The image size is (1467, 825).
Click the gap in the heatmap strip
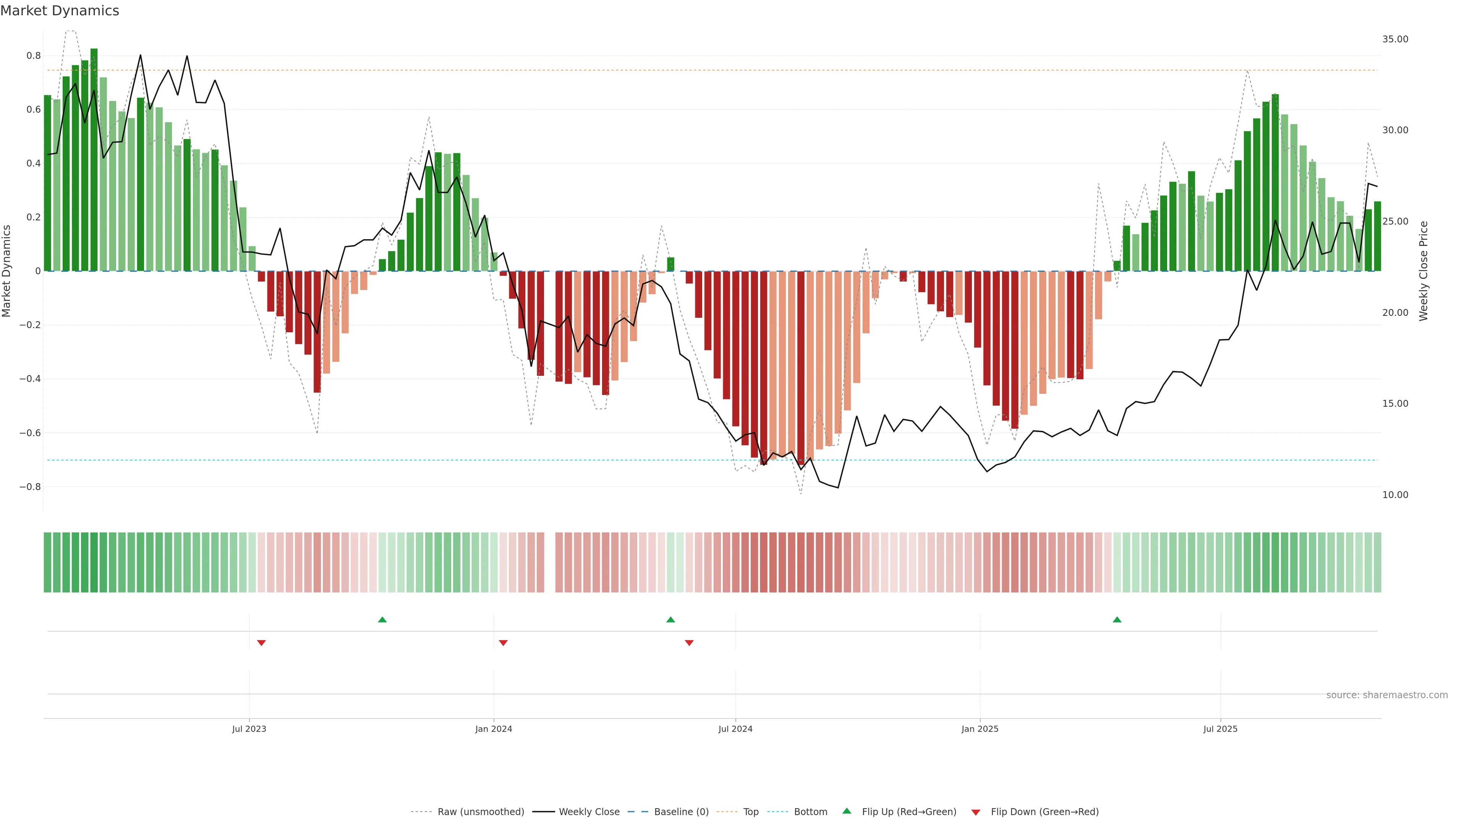point(550,563)
